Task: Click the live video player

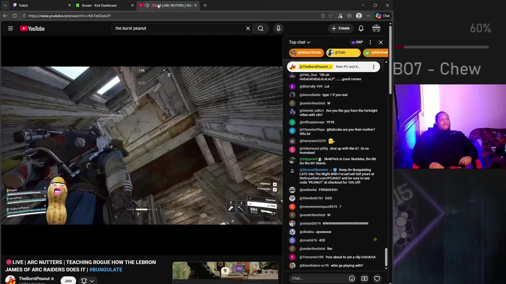Action: (x=142, y=146)
